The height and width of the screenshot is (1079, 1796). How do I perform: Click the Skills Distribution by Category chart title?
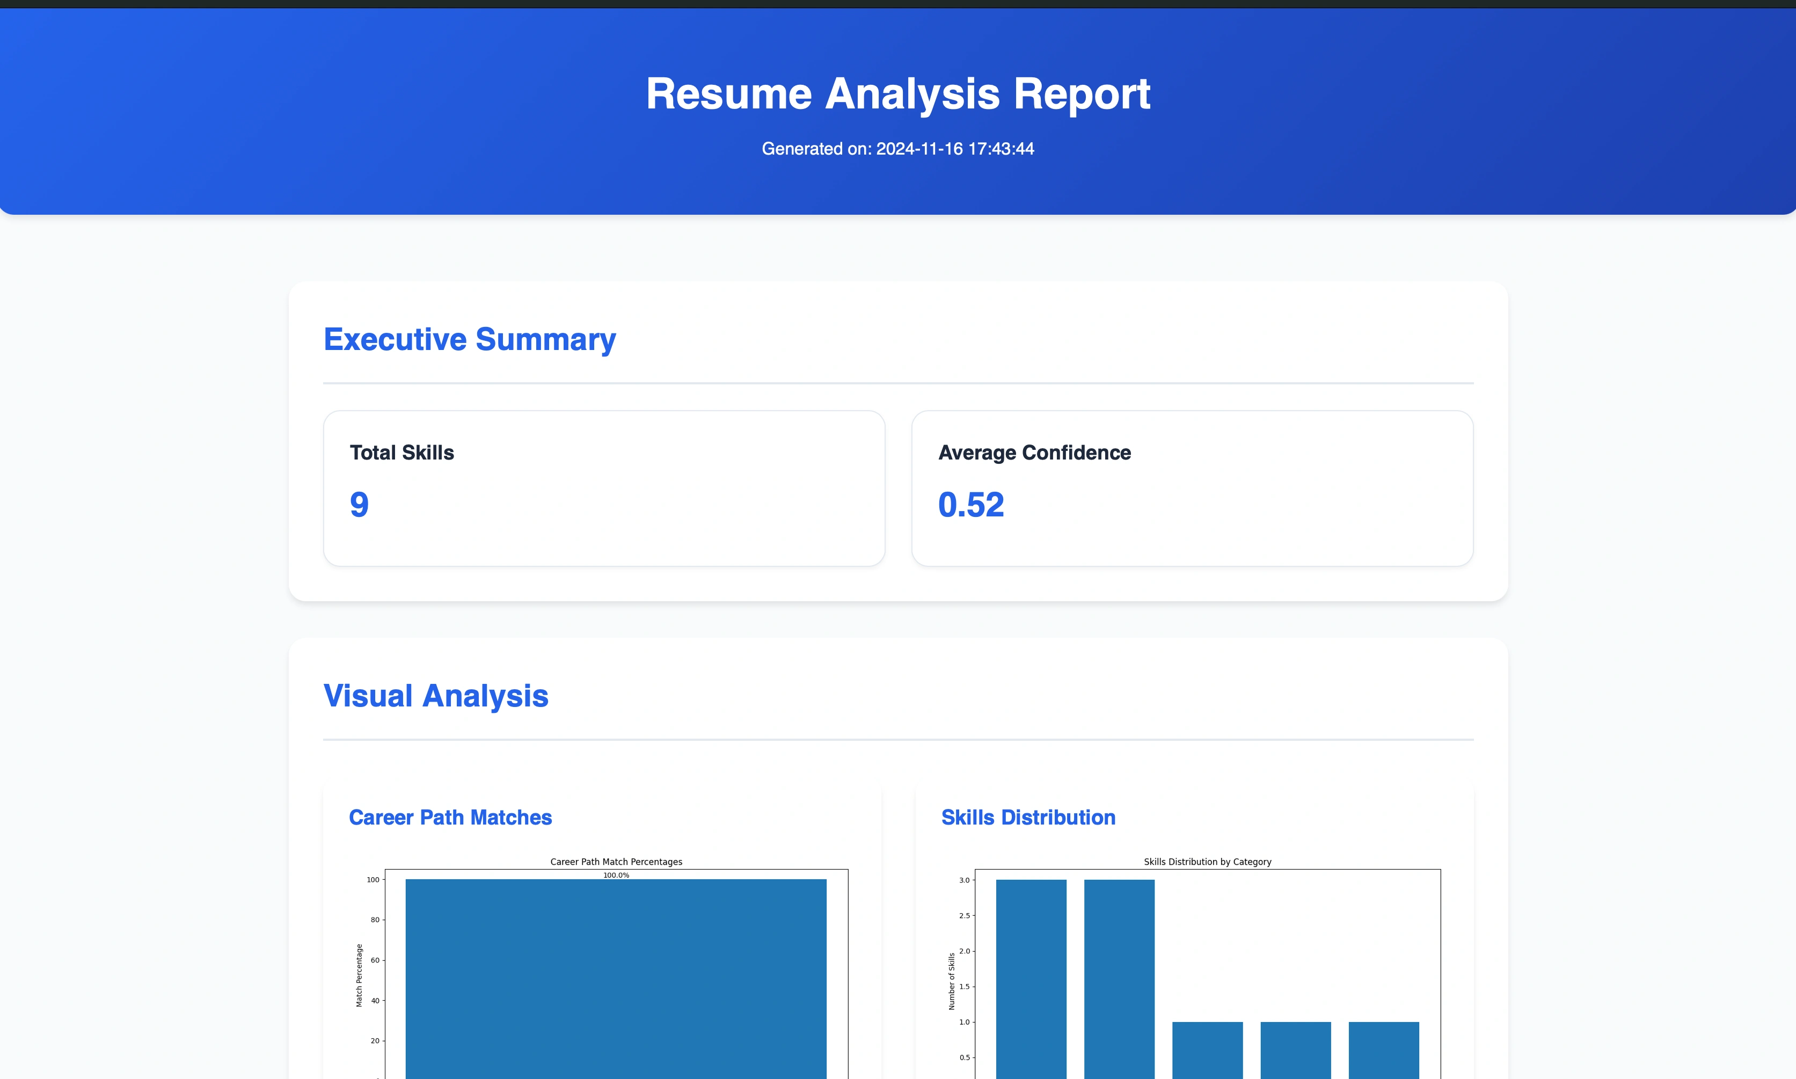(x=1207, y=862)
